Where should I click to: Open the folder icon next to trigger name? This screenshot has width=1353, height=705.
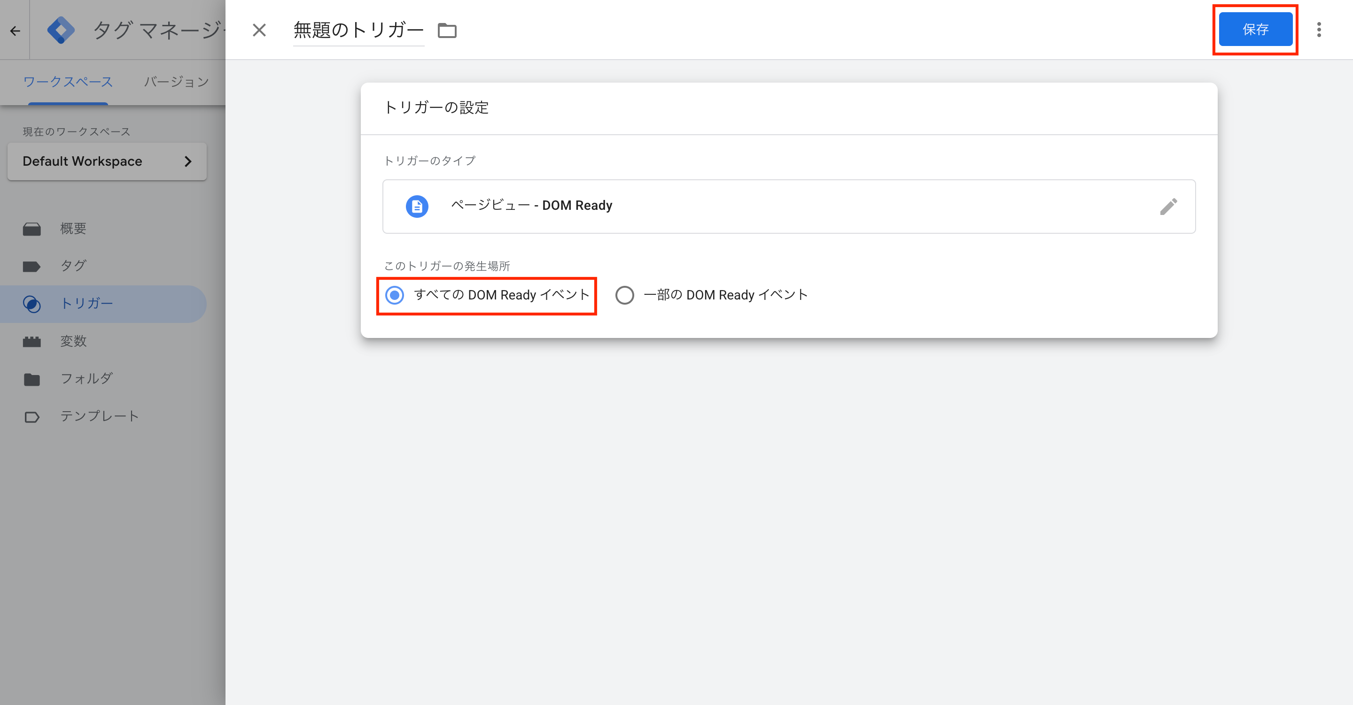click(447, 31)
